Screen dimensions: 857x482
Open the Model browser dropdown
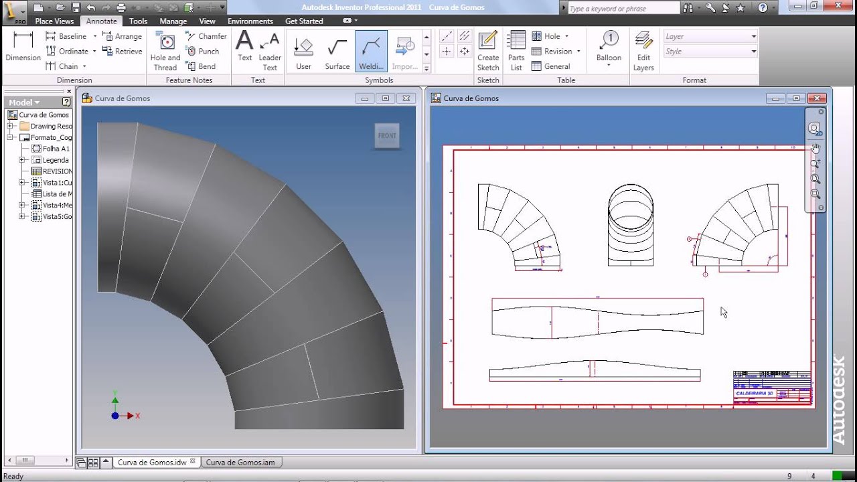pyautogui.click(x=25, y=102)
